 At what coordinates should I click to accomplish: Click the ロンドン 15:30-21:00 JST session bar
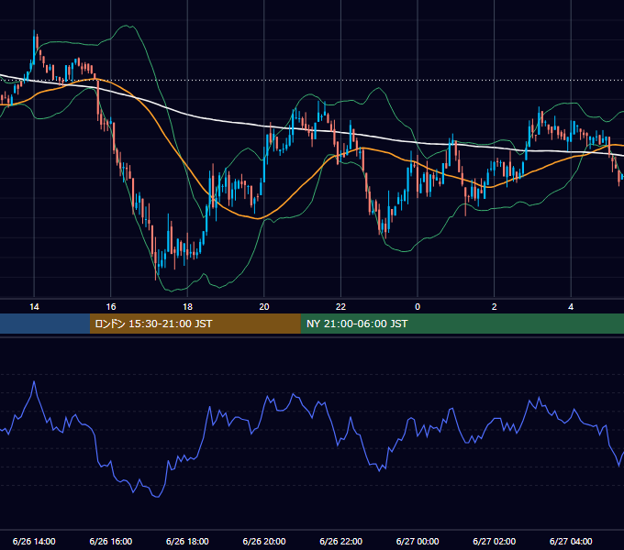tap(195, 324)
